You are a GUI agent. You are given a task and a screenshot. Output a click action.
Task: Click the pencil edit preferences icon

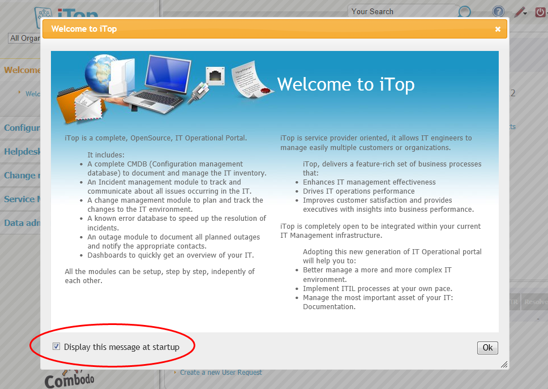[x=520, y=11]
